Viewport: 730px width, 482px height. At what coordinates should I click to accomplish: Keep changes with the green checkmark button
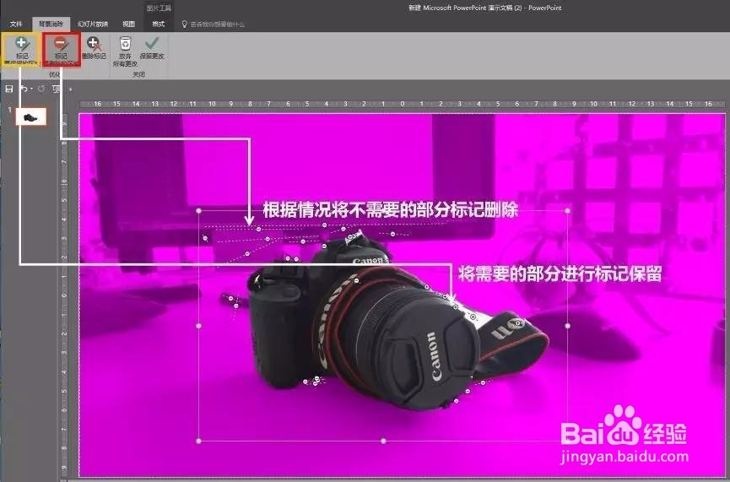pos(152,48)
